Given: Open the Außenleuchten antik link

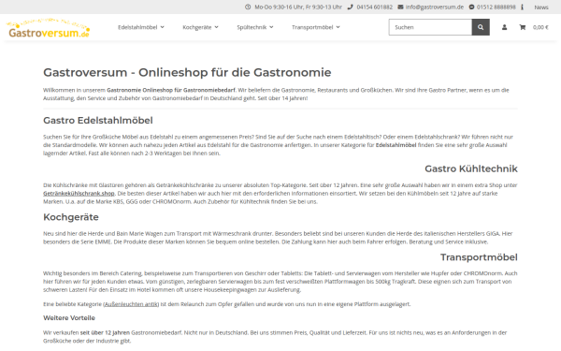Looking at the screenshot, I should click(x=131, y=304).
